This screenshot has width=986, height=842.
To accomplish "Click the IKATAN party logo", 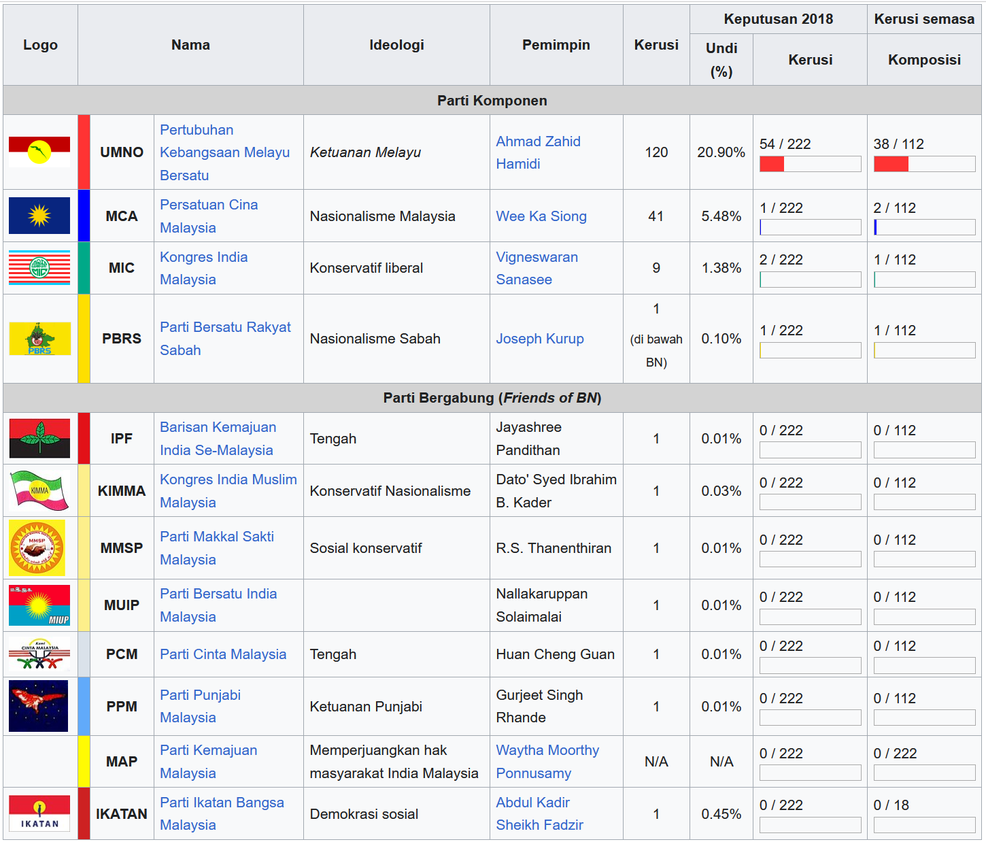I will tap(39, 813).
